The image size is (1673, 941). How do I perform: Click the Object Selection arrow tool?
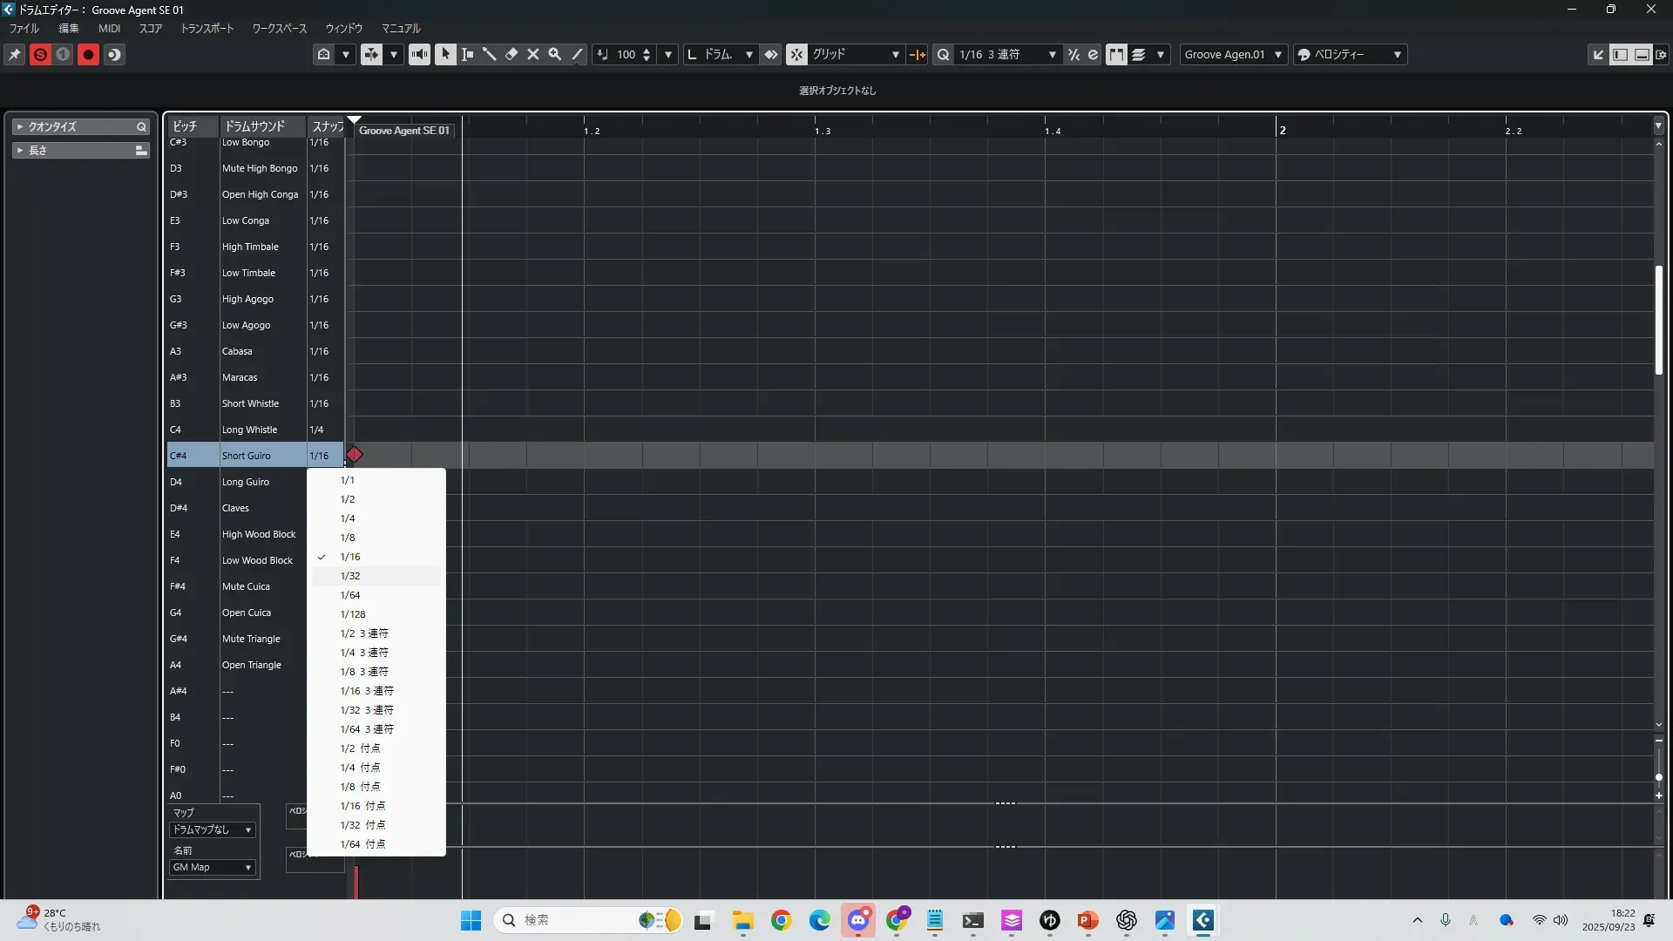[x=445, y=54]
